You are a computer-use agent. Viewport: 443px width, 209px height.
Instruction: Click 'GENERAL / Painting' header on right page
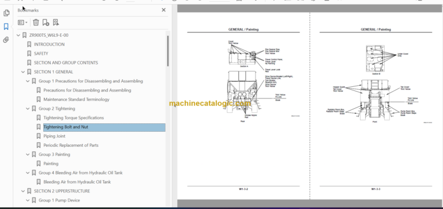(x=376, y=29)
